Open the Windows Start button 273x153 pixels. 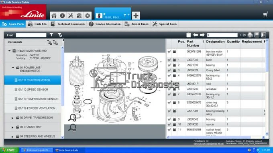pyautogui.click(x=9, y=150)
